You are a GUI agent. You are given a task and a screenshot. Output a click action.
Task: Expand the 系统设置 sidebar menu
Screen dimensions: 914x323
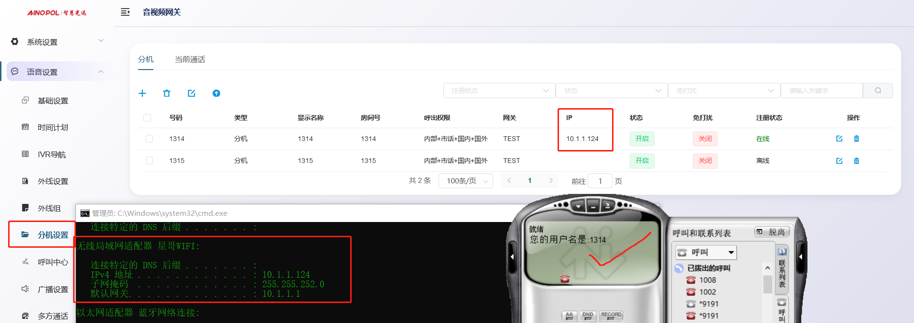click(x=57, y=42)
